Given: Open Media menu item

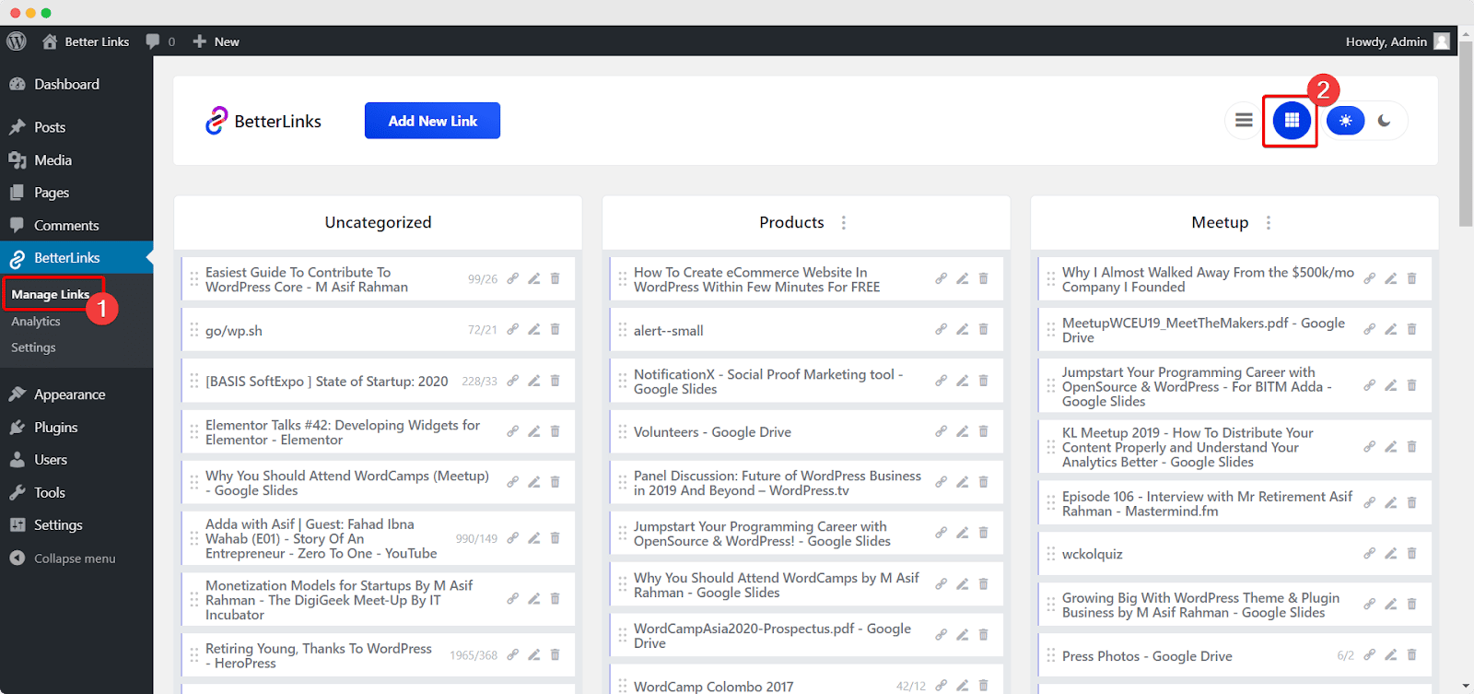Looking at the screenshot, I should 76,160.
